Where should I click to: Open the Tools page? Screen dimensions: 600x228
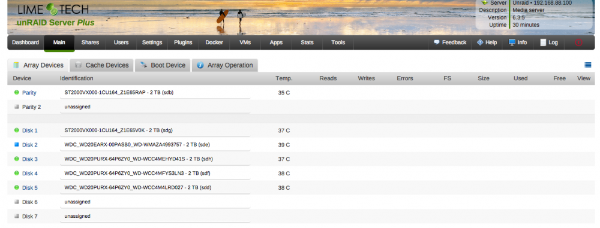338,42
